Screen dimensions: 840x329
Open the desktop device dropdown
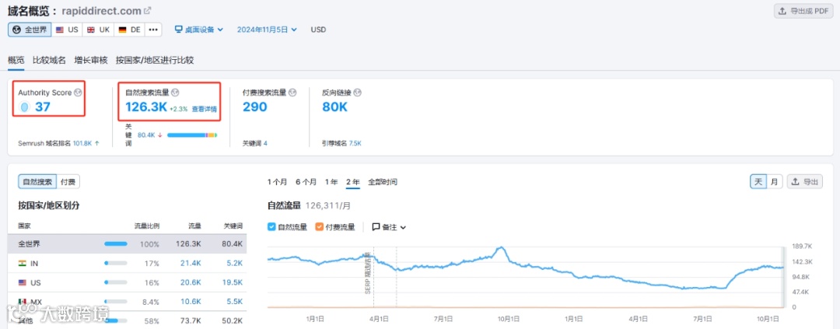[199, 30]
